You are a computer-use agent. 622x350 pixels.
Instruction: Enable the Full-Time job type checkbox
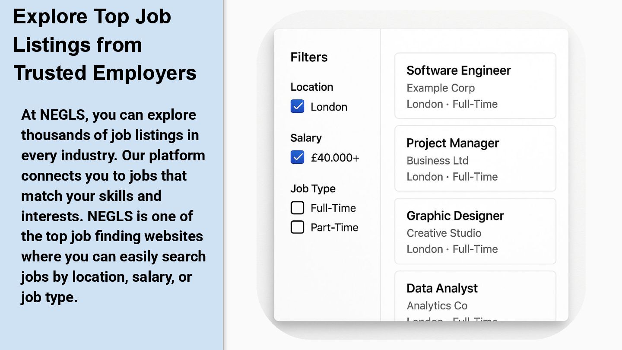point(298,208)
